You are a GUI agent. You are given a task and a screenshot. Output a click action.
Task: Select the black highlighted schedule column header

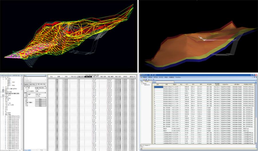pyautogui.click(x=88, y=76)
